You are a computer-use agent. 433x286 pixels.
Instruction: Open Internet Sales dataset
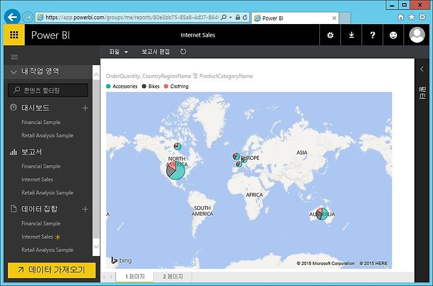pos(37,237)
